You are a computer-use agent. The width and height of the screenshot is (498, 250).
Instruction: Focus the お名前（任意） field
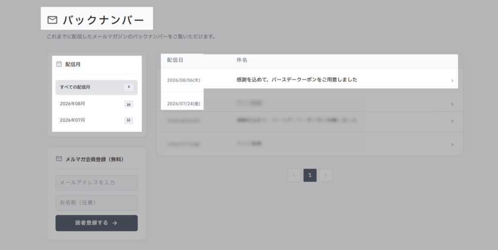click(97, 203)
